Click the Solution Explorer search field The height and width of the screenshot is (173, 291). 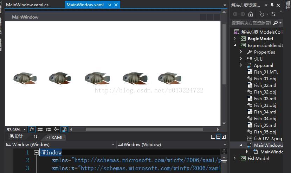pos(251,23)
